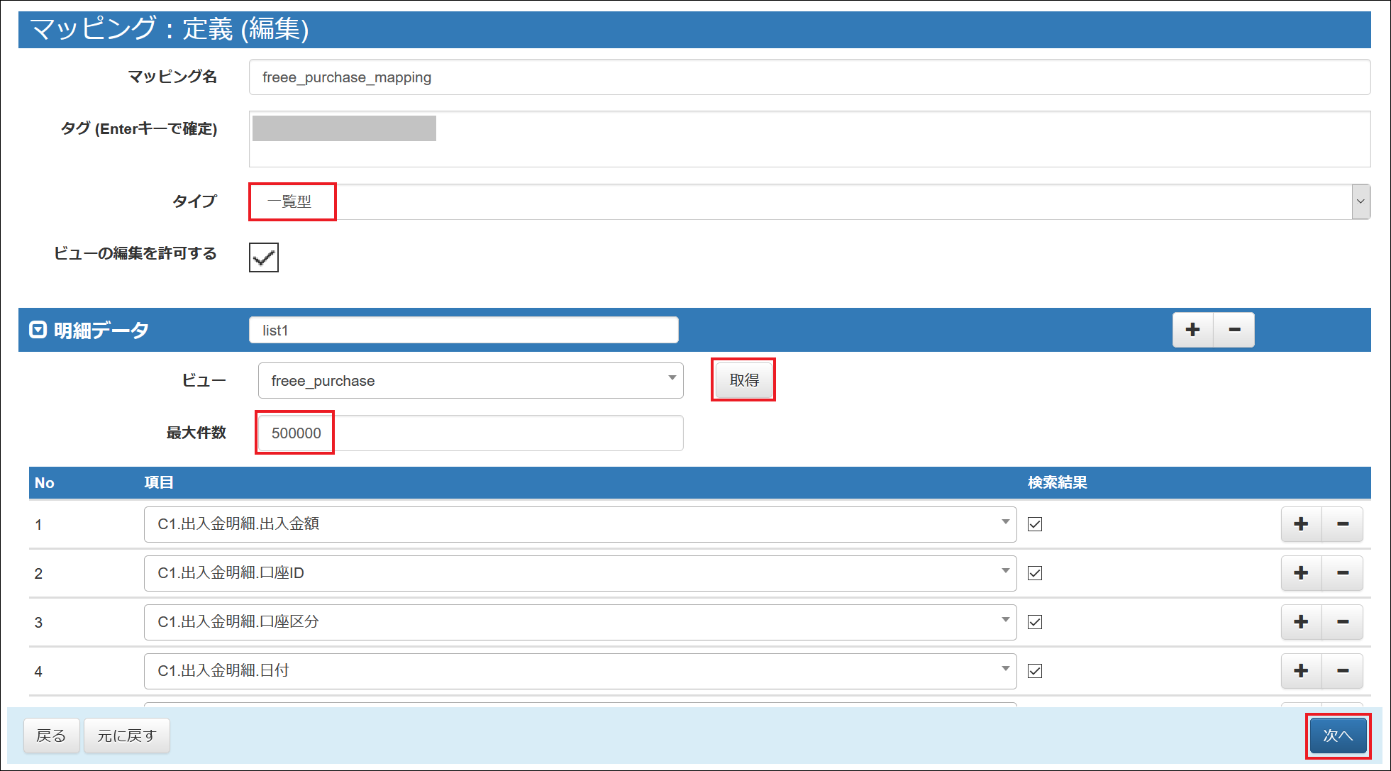Add row after item number 1
Screen dimensions: 1391x771
(1301, 524)
